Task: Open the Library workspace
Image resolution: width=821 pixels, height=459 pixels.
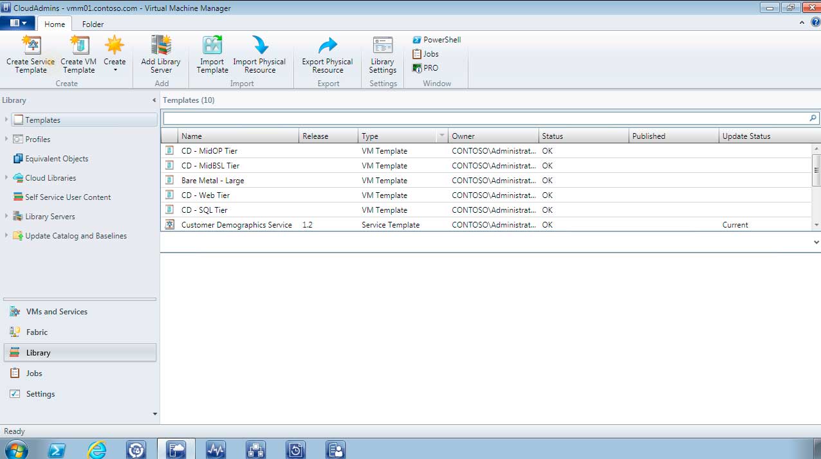Action: [80, 353]
